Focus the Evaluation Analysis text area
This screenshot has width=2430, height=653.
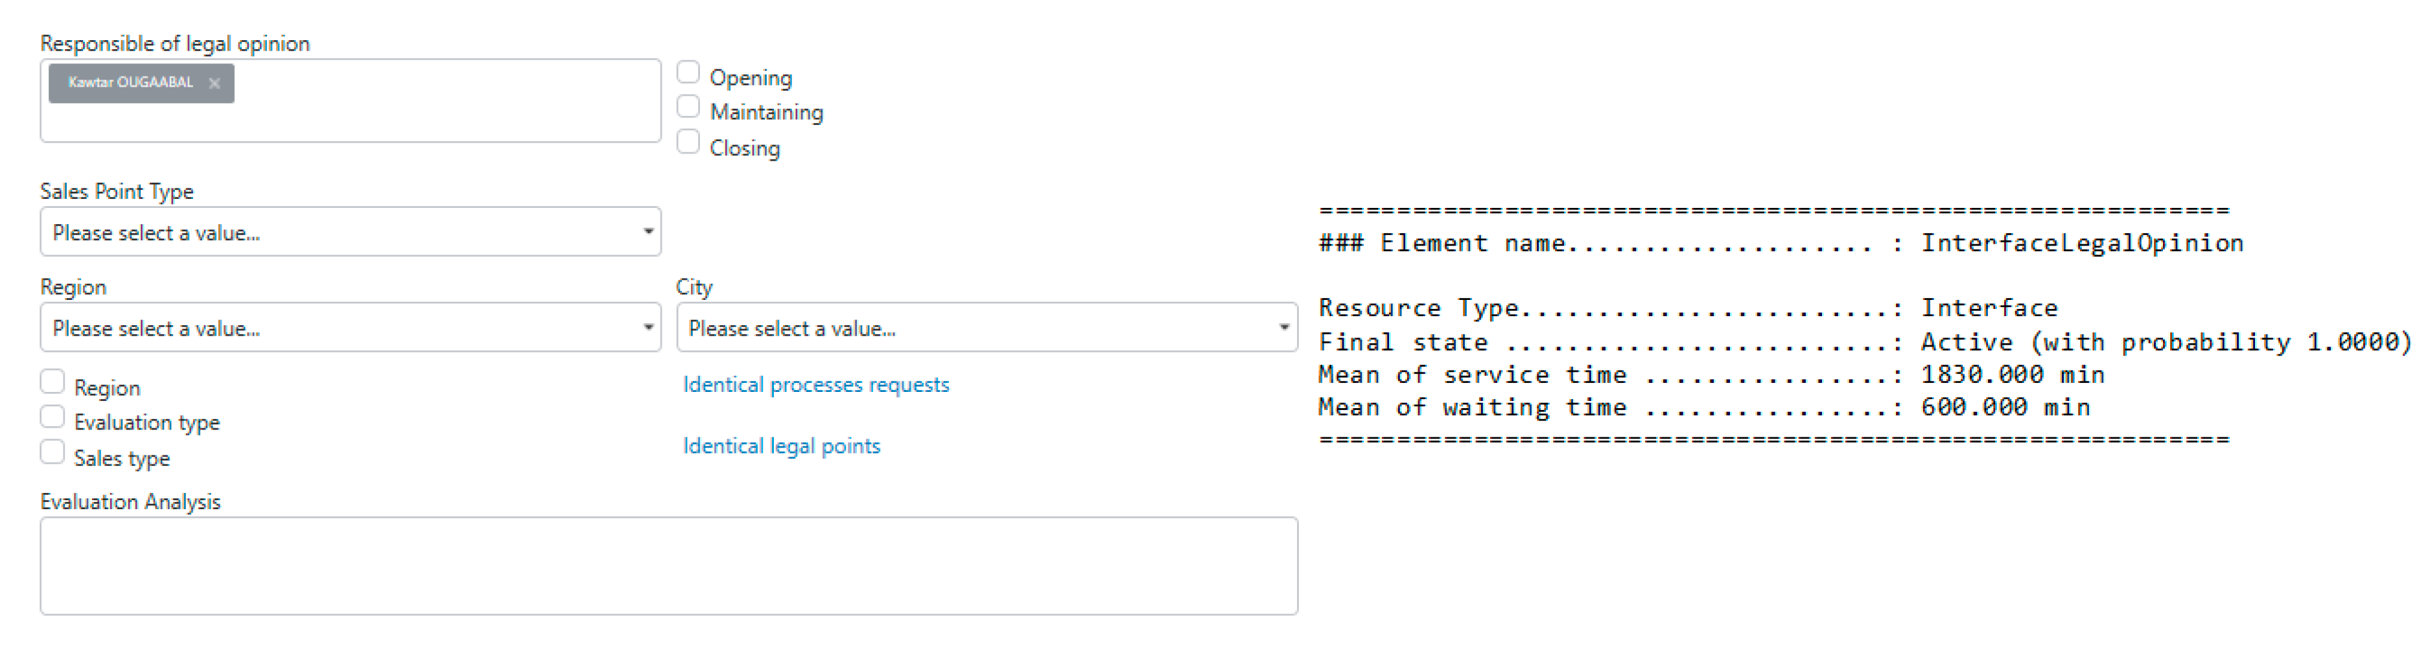click(x=668, y=566)
